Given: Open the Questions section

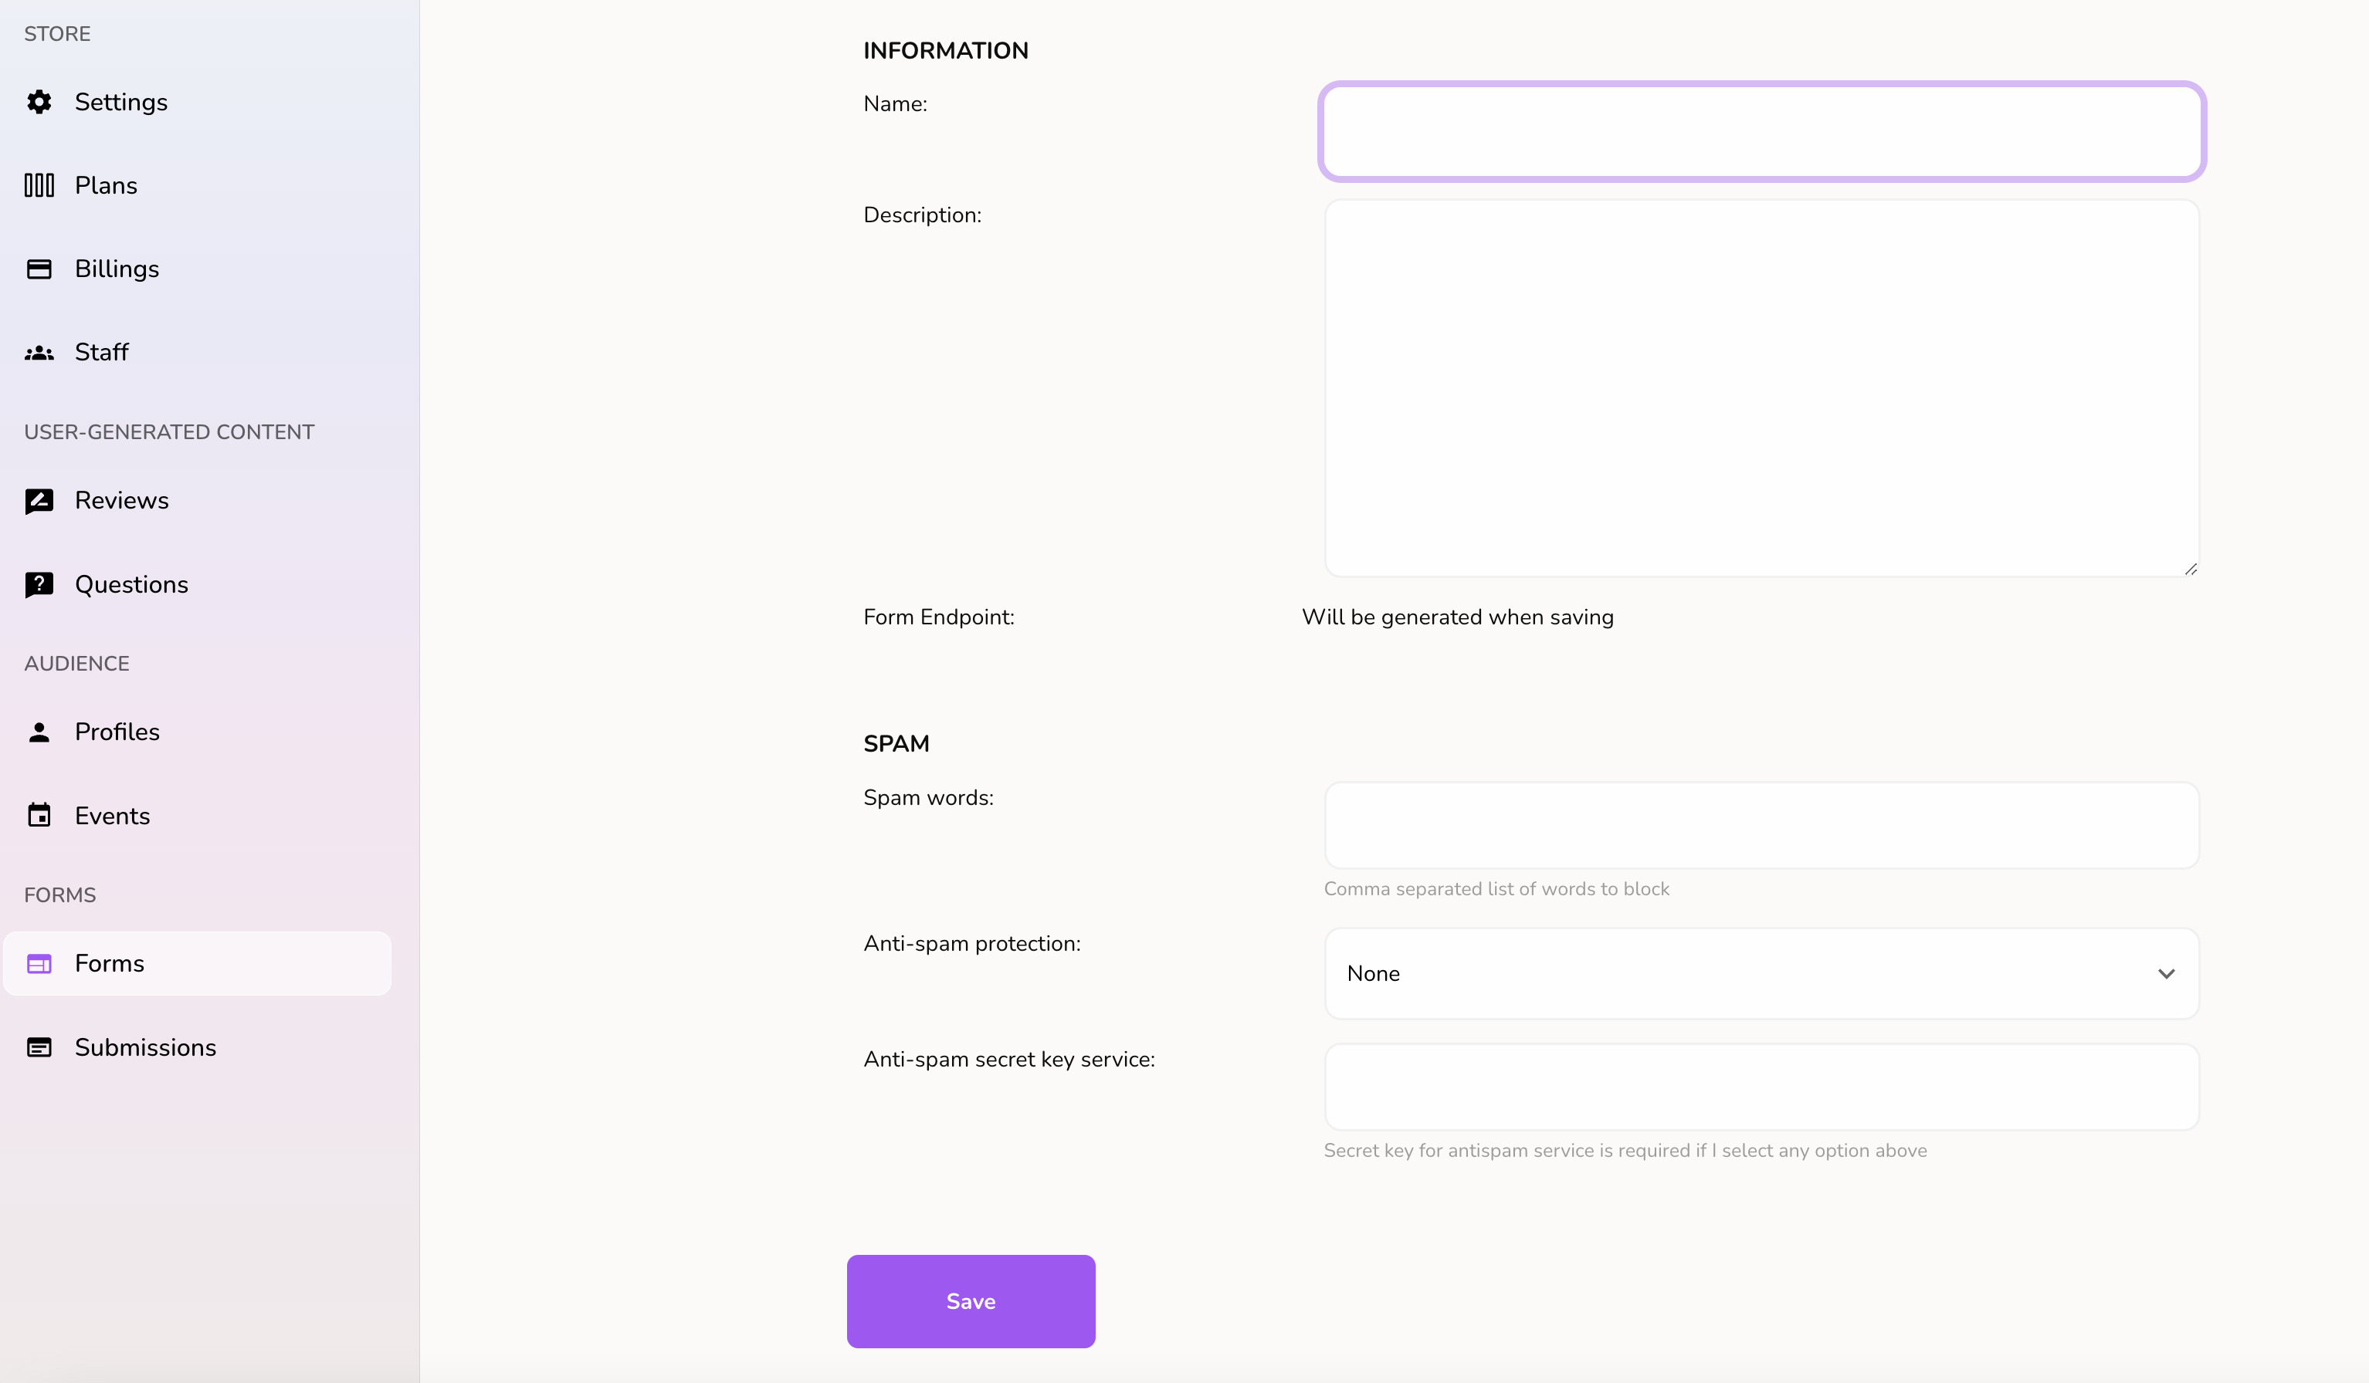Looking at the screenshot, I should [x=132, y=584].
